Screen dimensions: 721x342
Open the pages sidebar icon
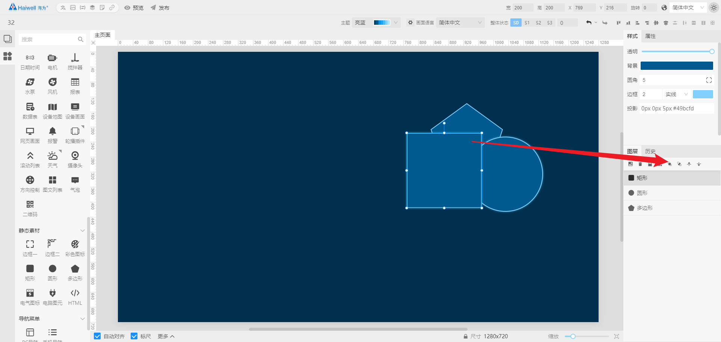coord(8,39)
